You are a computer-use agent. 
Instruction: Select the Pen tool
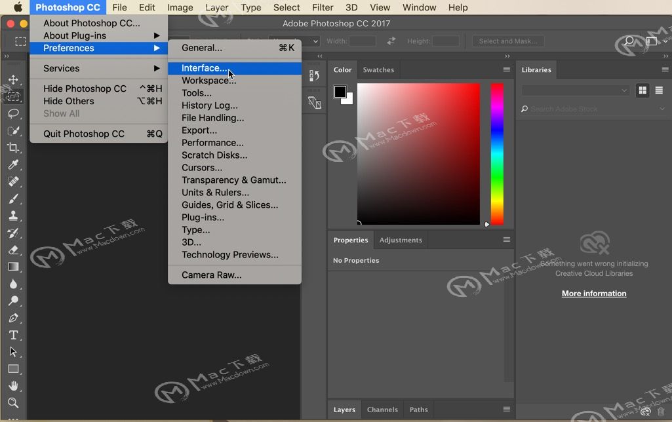coord(13,318)
